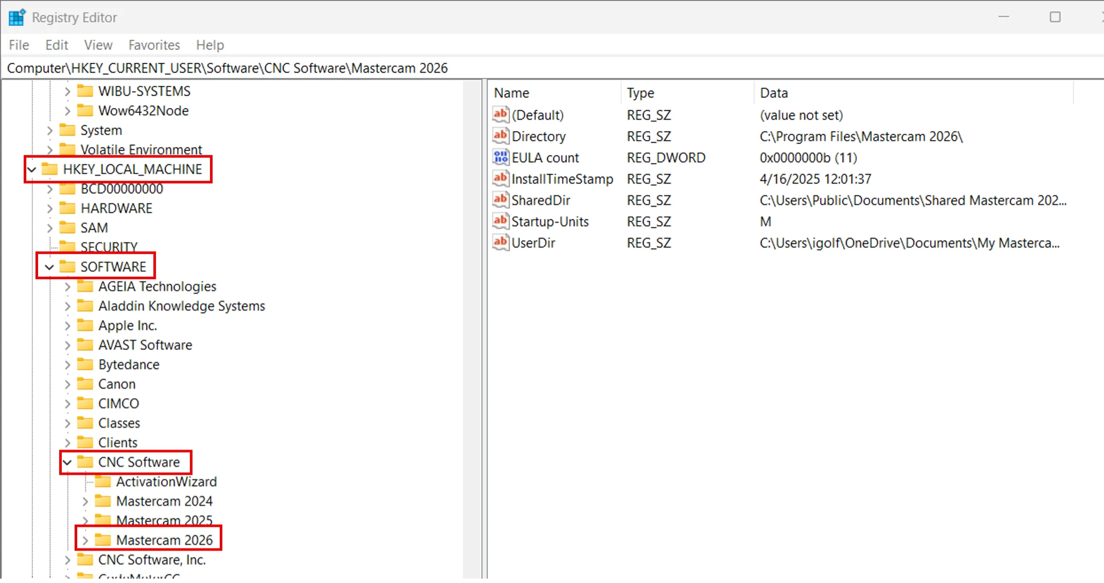
Task: Click the InstallTimeStamp value string icon
Action: pos(500,179)
